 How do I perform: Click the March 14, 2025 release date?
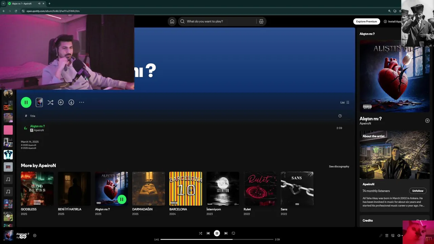(30, 142)
